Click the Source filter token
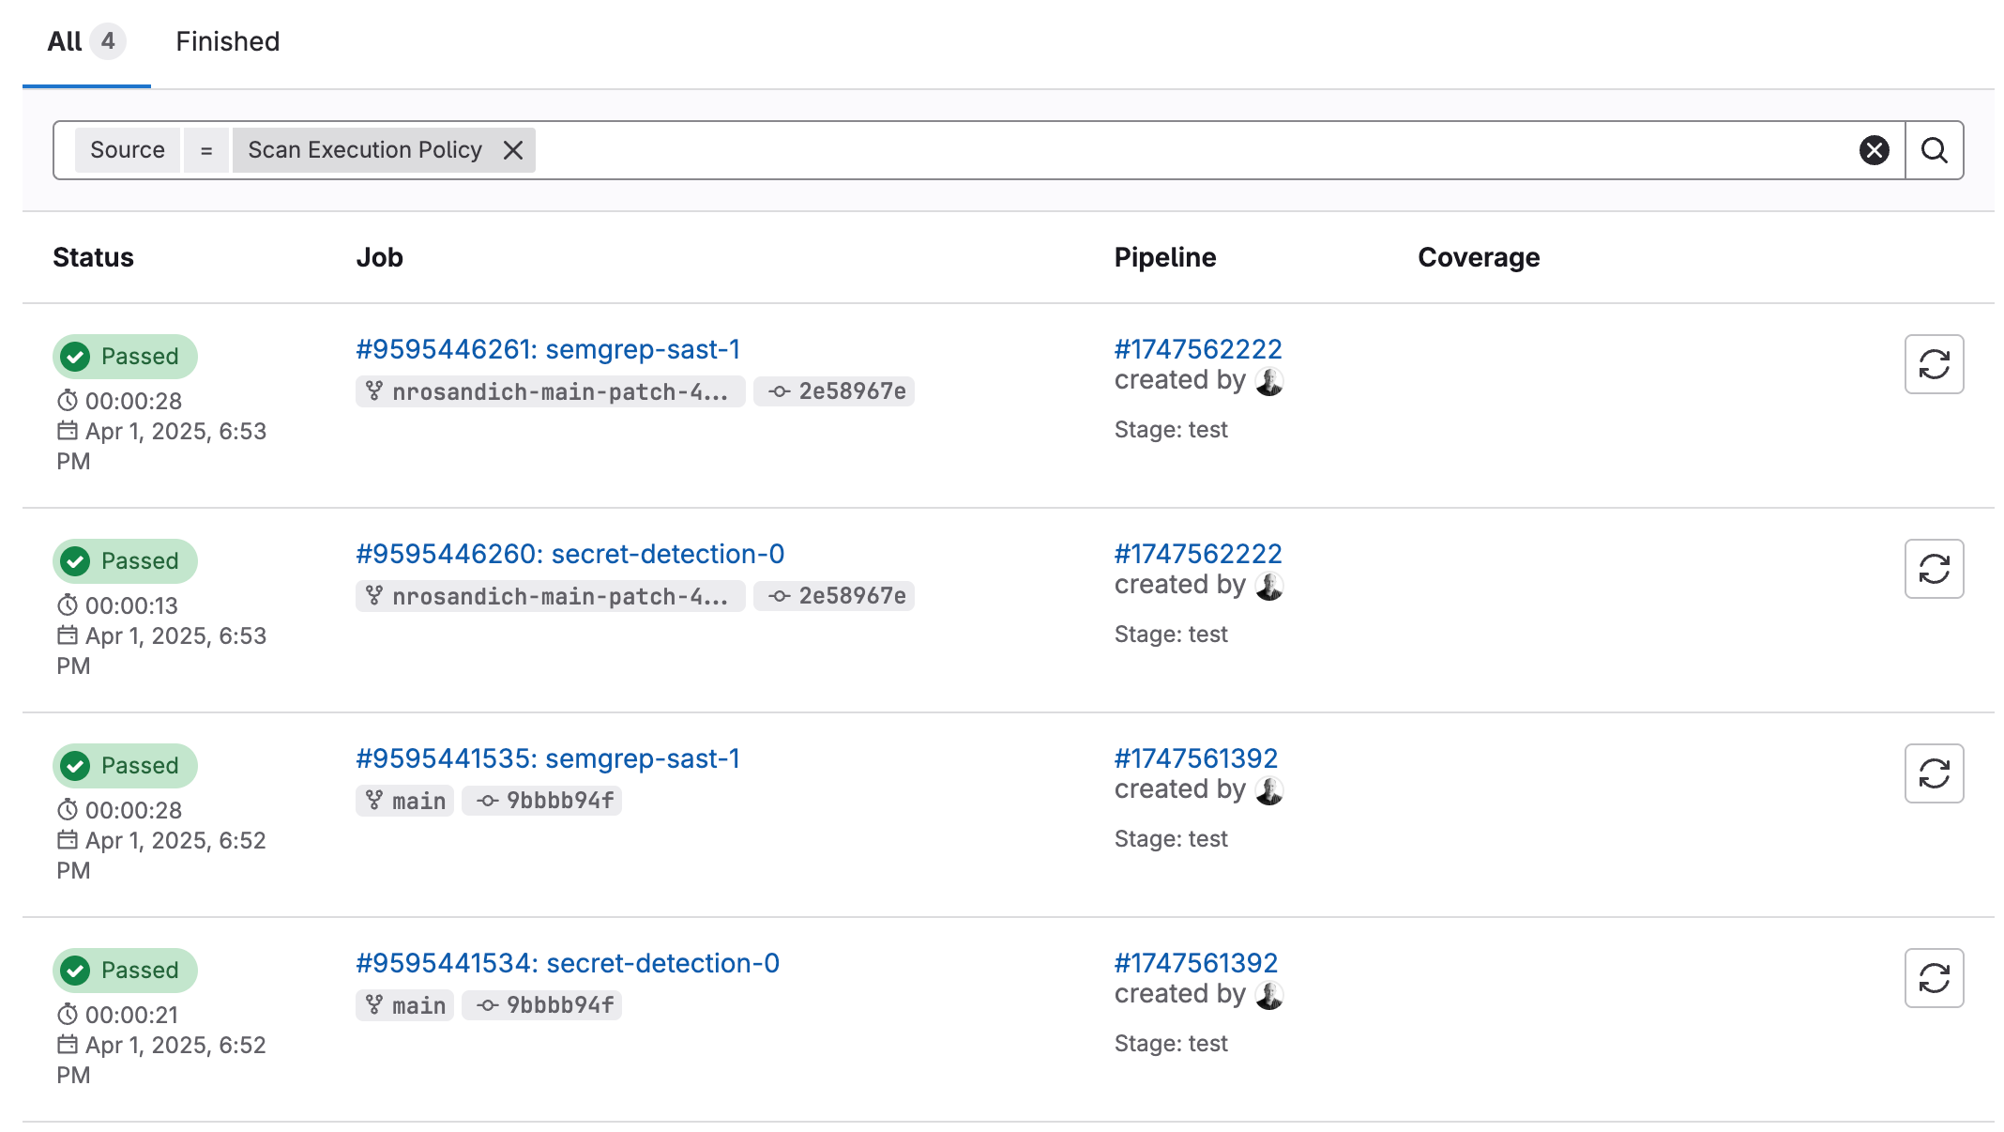Image resolution: width=2004 pixels, height=1132 pixels. pos(127,150)
